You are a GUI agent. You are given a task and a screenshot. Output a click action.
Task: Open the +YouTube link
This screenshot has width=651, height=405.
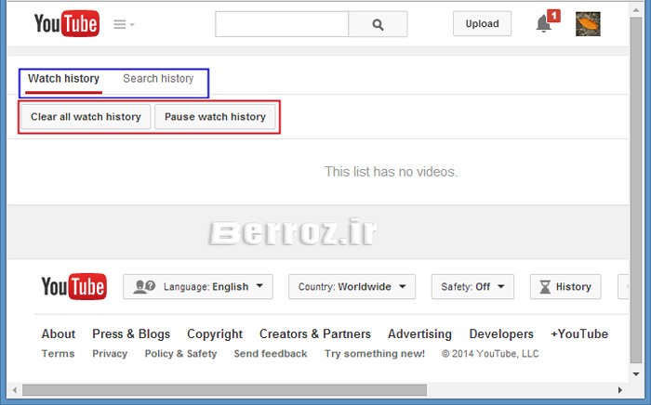click(579, 333)
